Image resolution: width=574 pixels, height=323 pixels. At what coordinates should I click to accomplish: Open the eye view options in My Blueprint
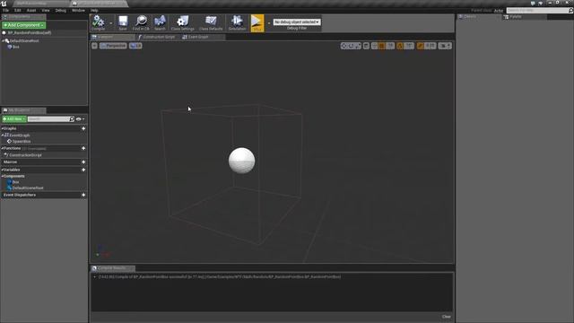tap(80, 119)
